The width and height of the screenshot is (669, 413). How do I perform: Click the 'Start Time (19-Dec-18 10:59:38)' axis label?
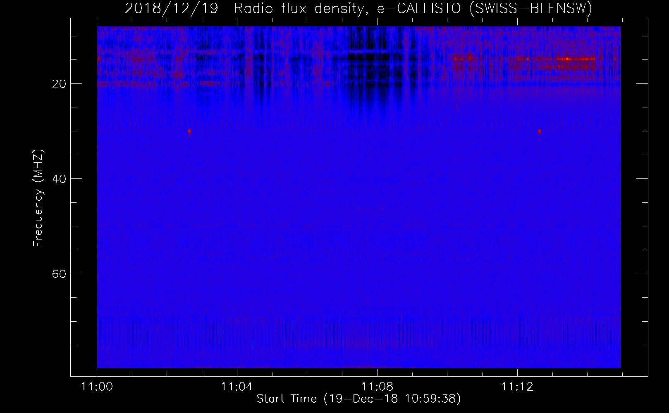pos(358,399)
